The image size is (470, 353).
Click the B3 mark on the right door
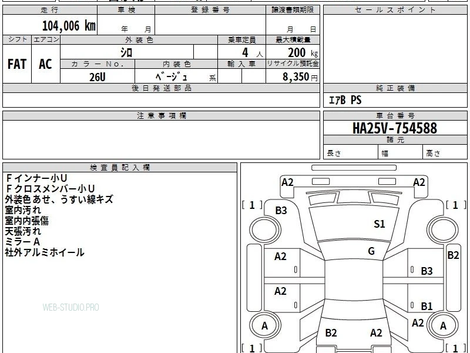click(x=427, y=271)
